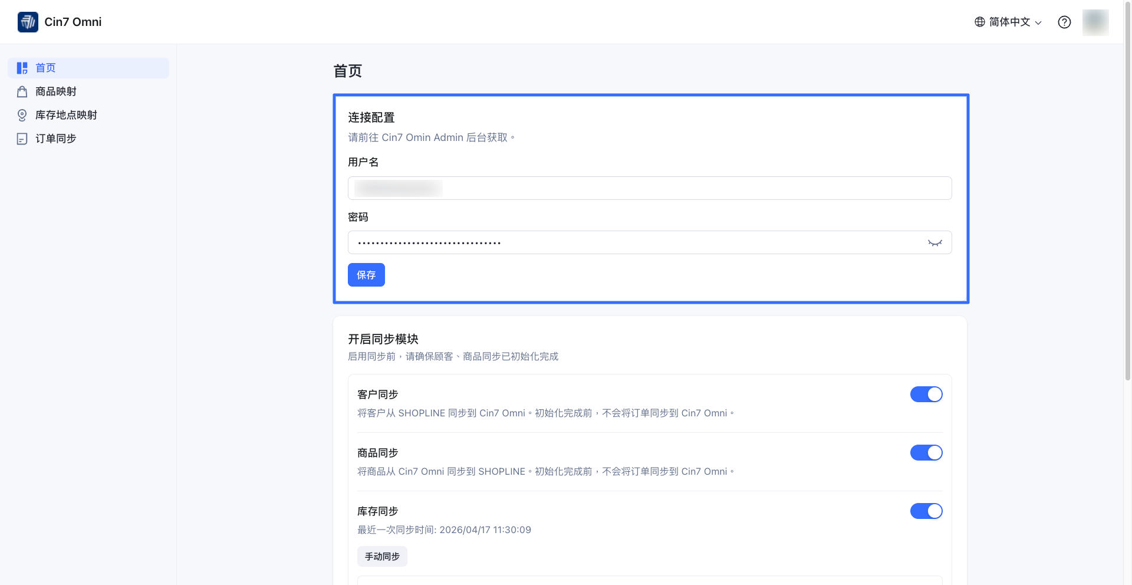Open the 简体中文 language dropdown
This screenshot has width=1132, height=585.
(x=1008, y=22)
